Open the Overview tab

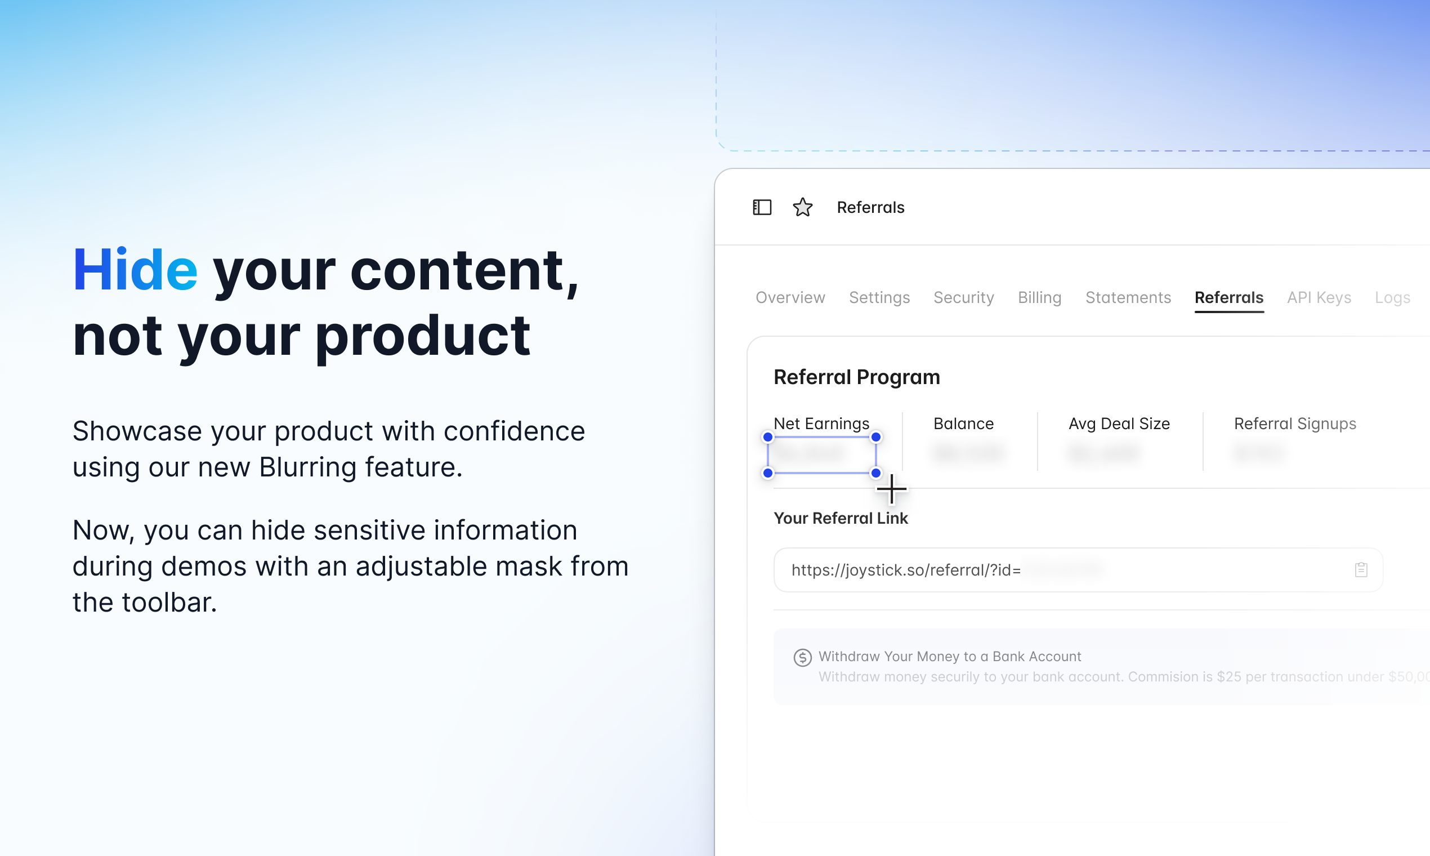[x=790, y=298]
